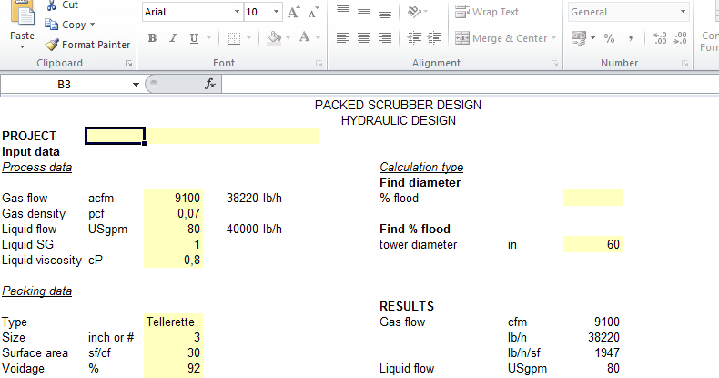Image resolution: width=719 pixels, height=378 pixels.
Task: Expand Merge & Center options arrow
Action: click(554, 38)
